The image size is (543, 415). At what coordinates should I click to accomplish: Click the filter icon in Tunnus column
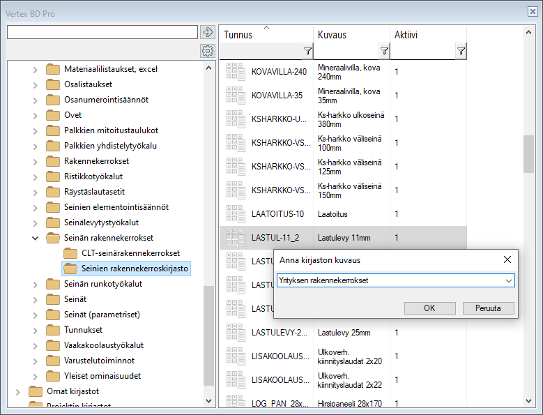[307, 51]
